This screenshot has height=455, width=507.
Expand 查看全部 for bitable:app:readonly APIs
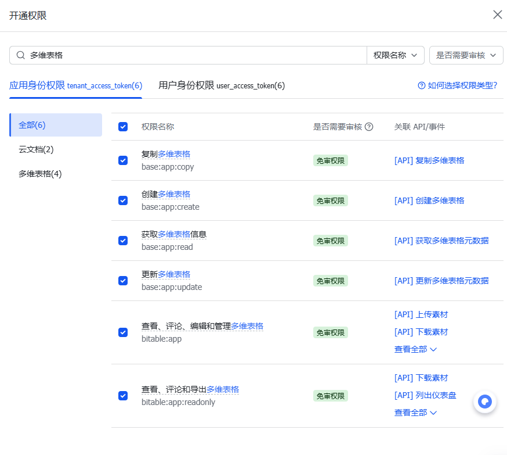pos(415,413)
